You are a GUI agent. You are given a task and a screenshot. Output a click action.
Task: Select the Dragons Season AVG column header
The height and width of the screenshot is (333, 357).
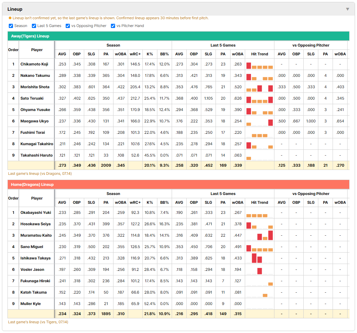pos(62,202)
